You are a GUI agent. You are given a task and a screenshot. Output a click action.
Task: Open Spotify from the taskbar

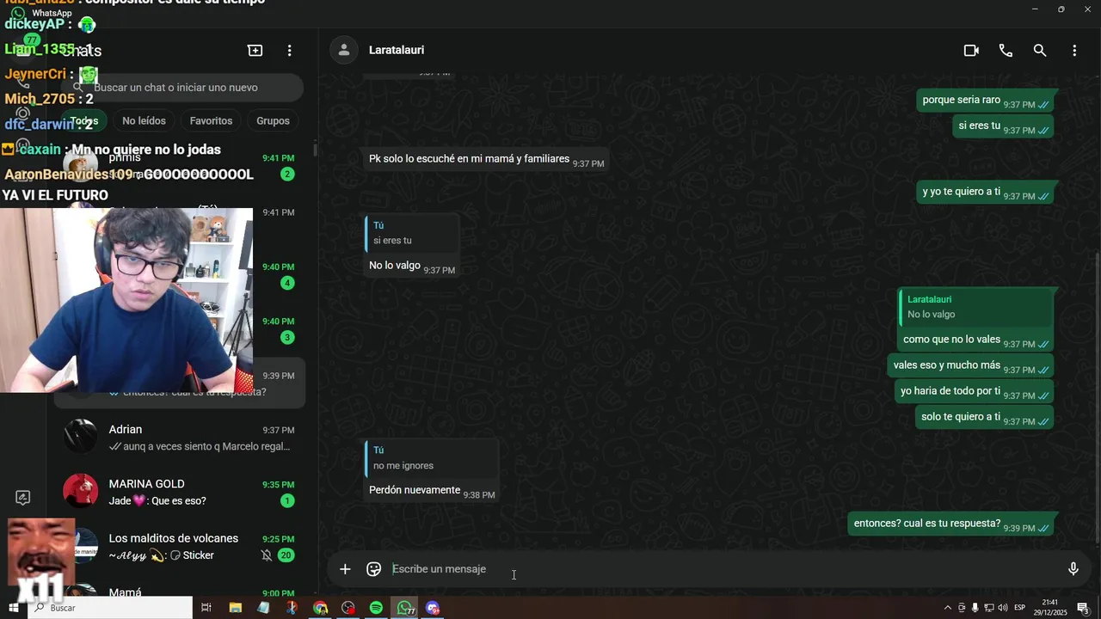point(376,608)
